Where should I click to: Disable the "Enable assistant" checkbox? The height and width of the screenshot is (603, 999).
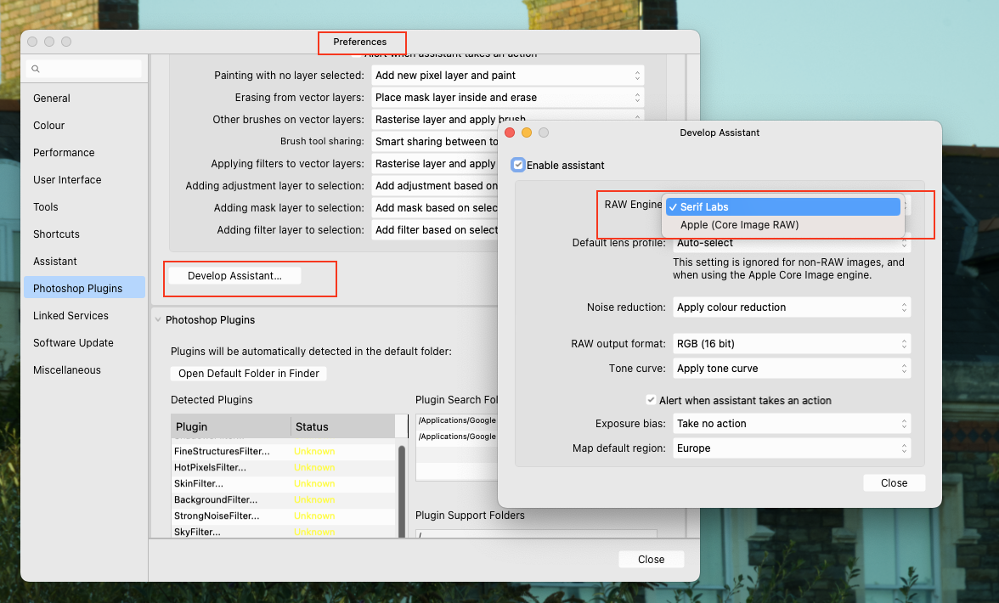coord(518,165)
